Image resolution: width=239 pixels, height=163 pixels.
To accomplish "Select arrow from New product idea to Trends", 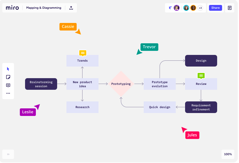I will pos(82,73).
